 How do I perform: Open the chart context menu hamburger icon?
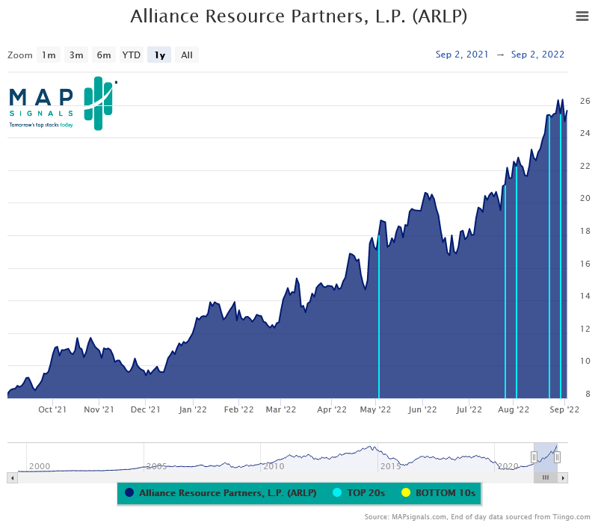(582, 16)
